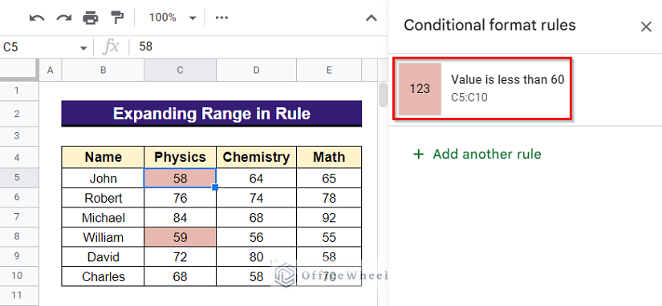Click William's highlighted Physics score 59
Viewport: 662px width, 306px height.
click(180, 237)
